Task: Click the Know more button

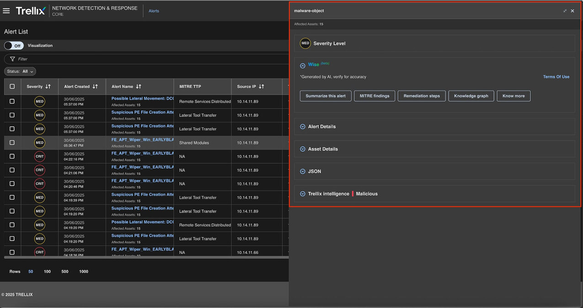Action: point(513,96)
